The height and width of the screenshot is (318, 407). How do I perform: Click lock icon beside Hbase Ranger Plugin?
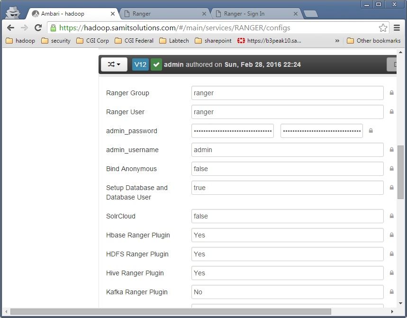(x=392, y=235)
